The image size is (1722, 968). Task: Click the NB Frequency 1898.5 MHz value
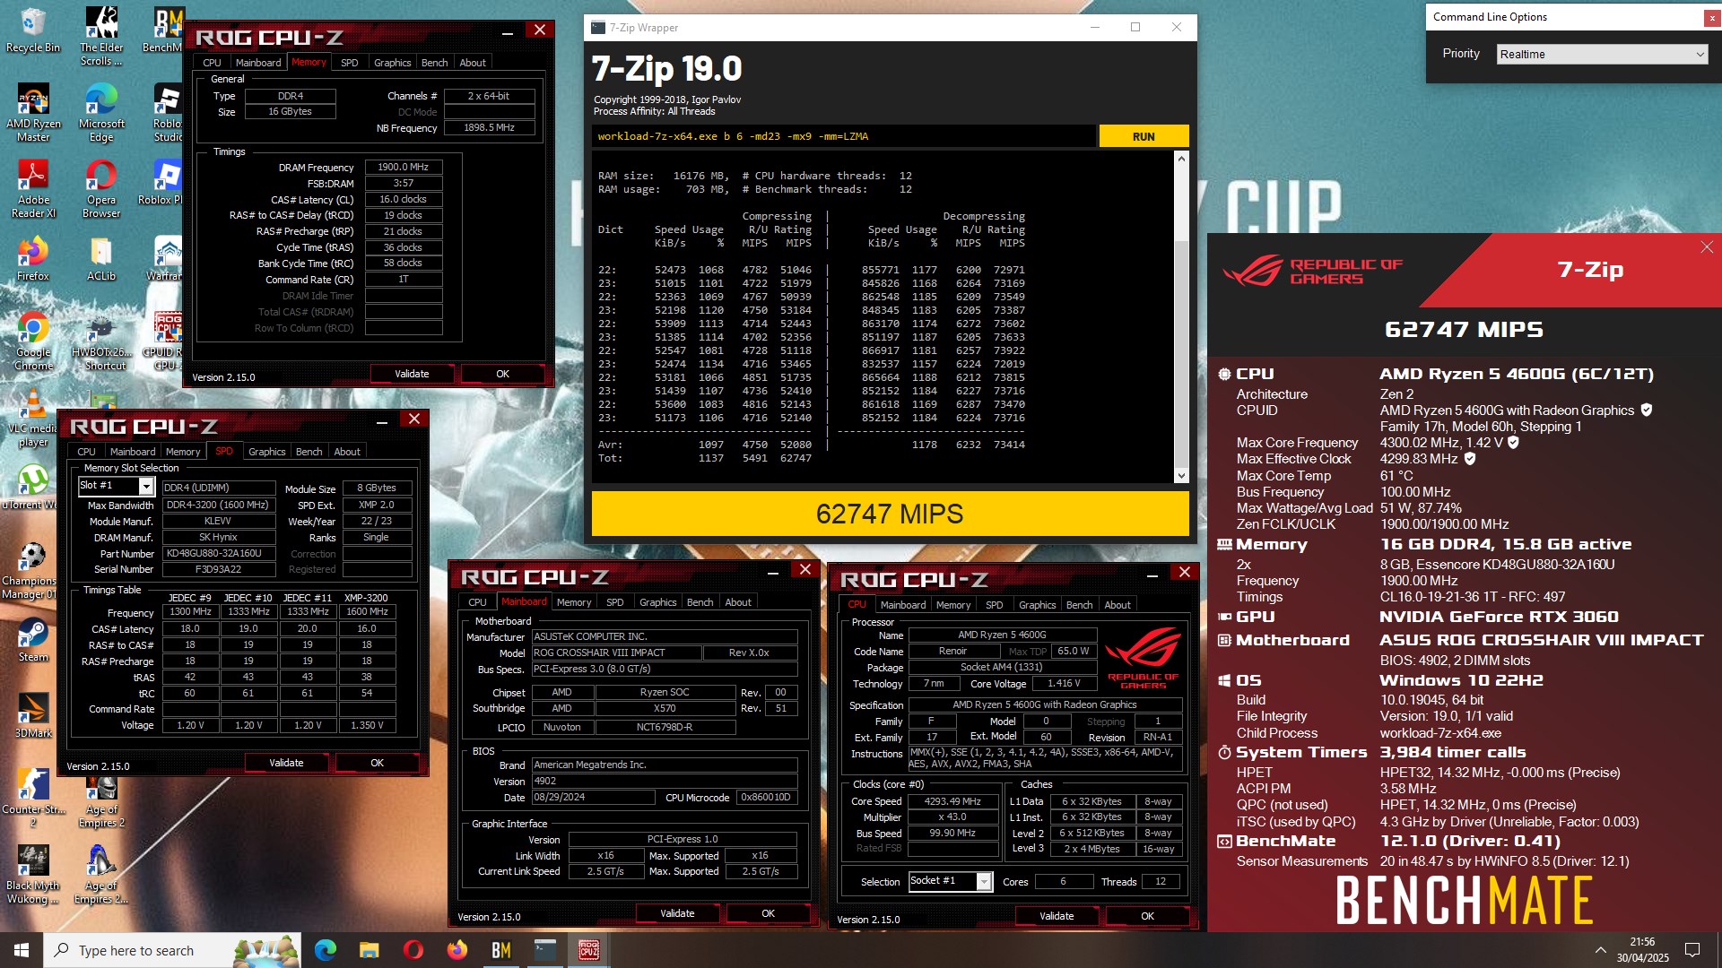489,127
